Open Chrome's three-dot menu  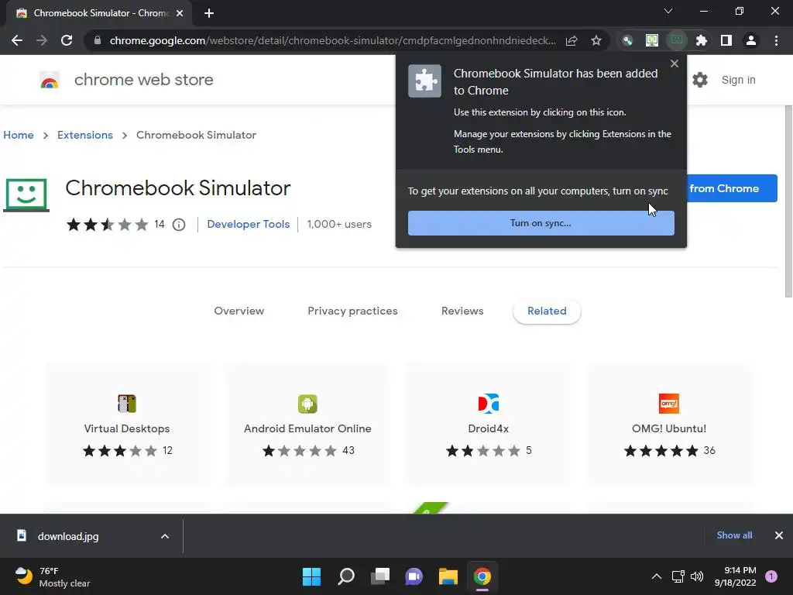[776, 40]
